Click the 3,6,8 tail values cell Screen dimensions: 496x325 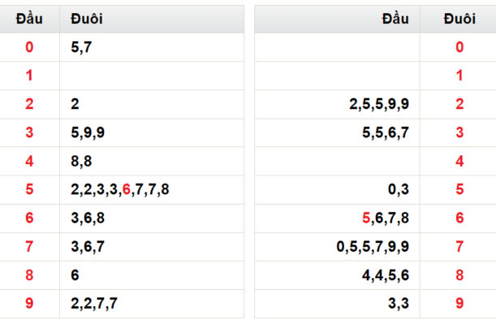tap(152, 218)
